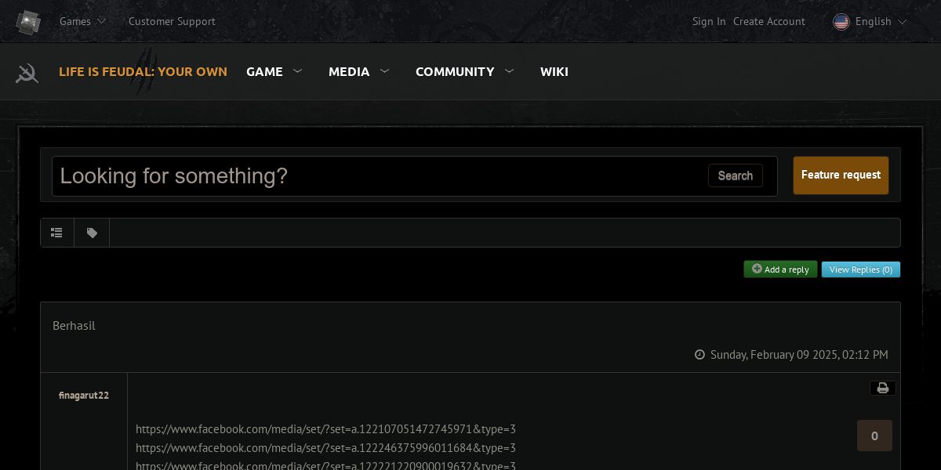Open the Facebook link ending 122246375996011684
The width and height of the screenshot is (941, 470).
(325, 448)
